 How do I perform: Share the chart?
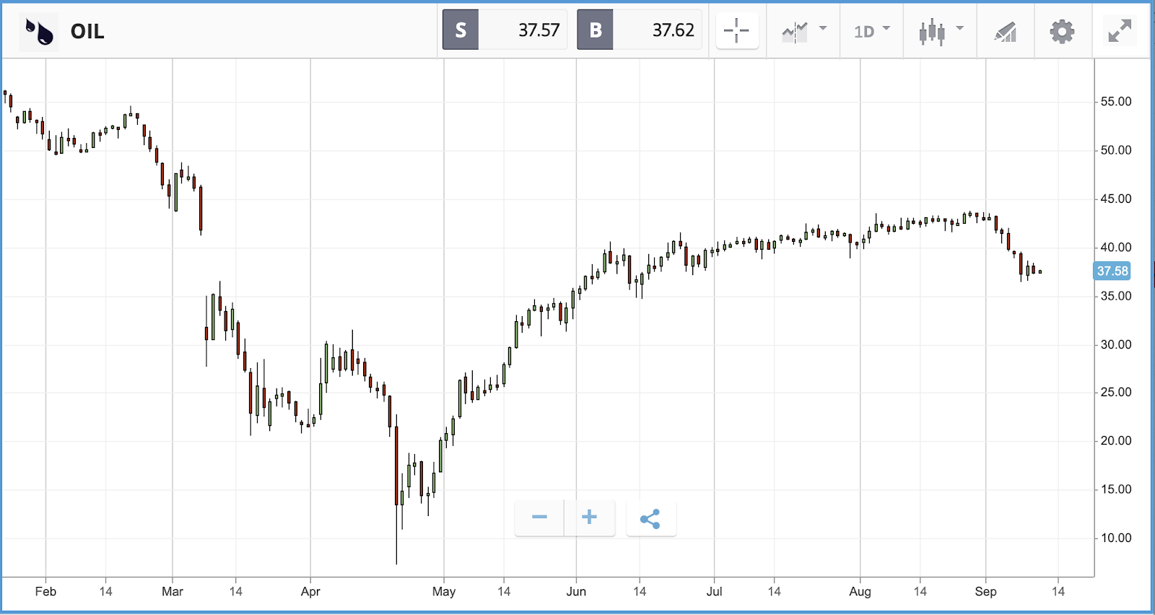coord(651,518)
